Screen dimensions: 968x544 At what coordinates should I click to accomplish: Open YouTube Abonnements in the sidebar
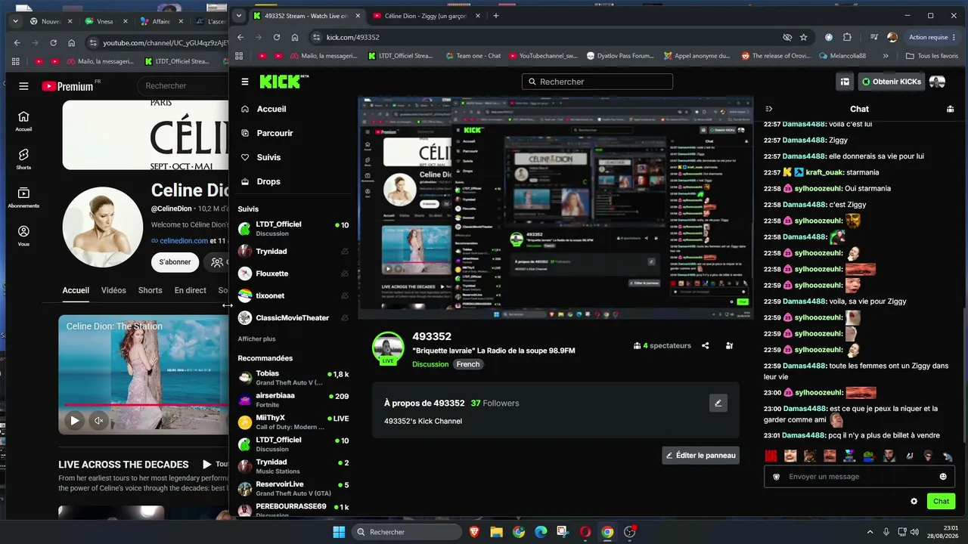click(23, 198)
